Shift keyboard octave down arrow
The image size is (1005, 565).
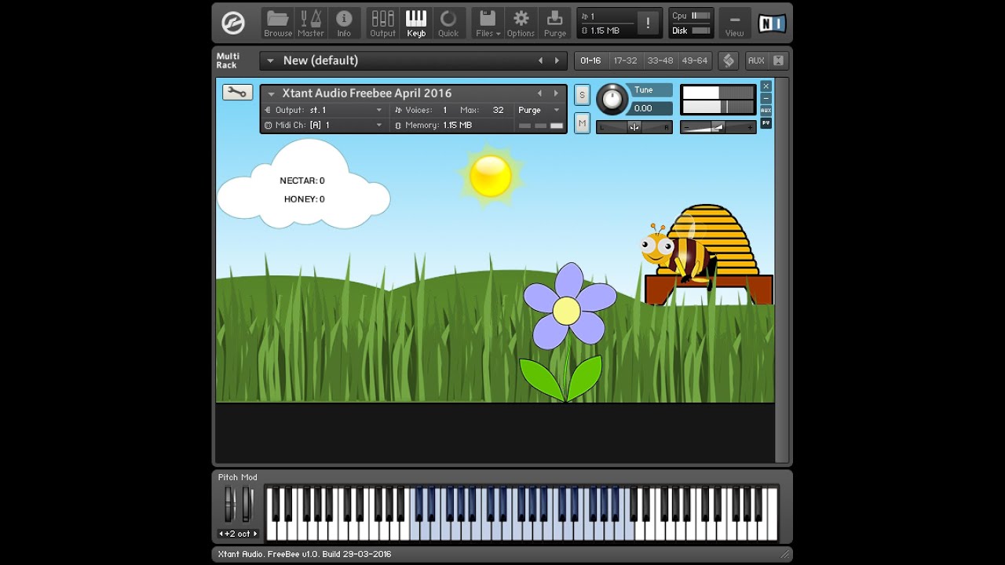221,534
